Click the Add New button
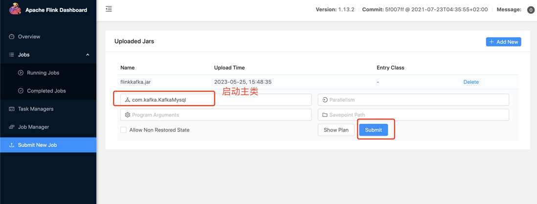The width and height of the screenshot is (537, 204). coord(503,42)
